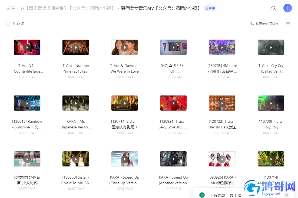Play the T-Ara N4 Countrylife video
This screenshot has width=298, height=198.
[27, 47]
